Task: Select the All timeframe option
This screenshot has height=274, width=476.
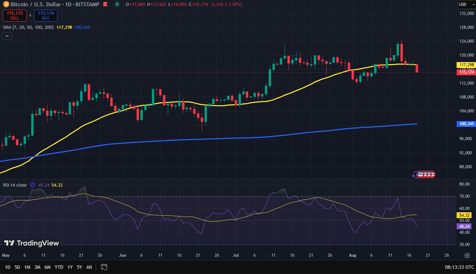Action: [x=89, y=267]
